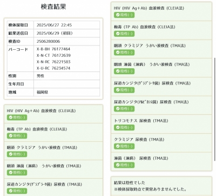Click the 福岡県 value cell

click(x=67, y=92)
